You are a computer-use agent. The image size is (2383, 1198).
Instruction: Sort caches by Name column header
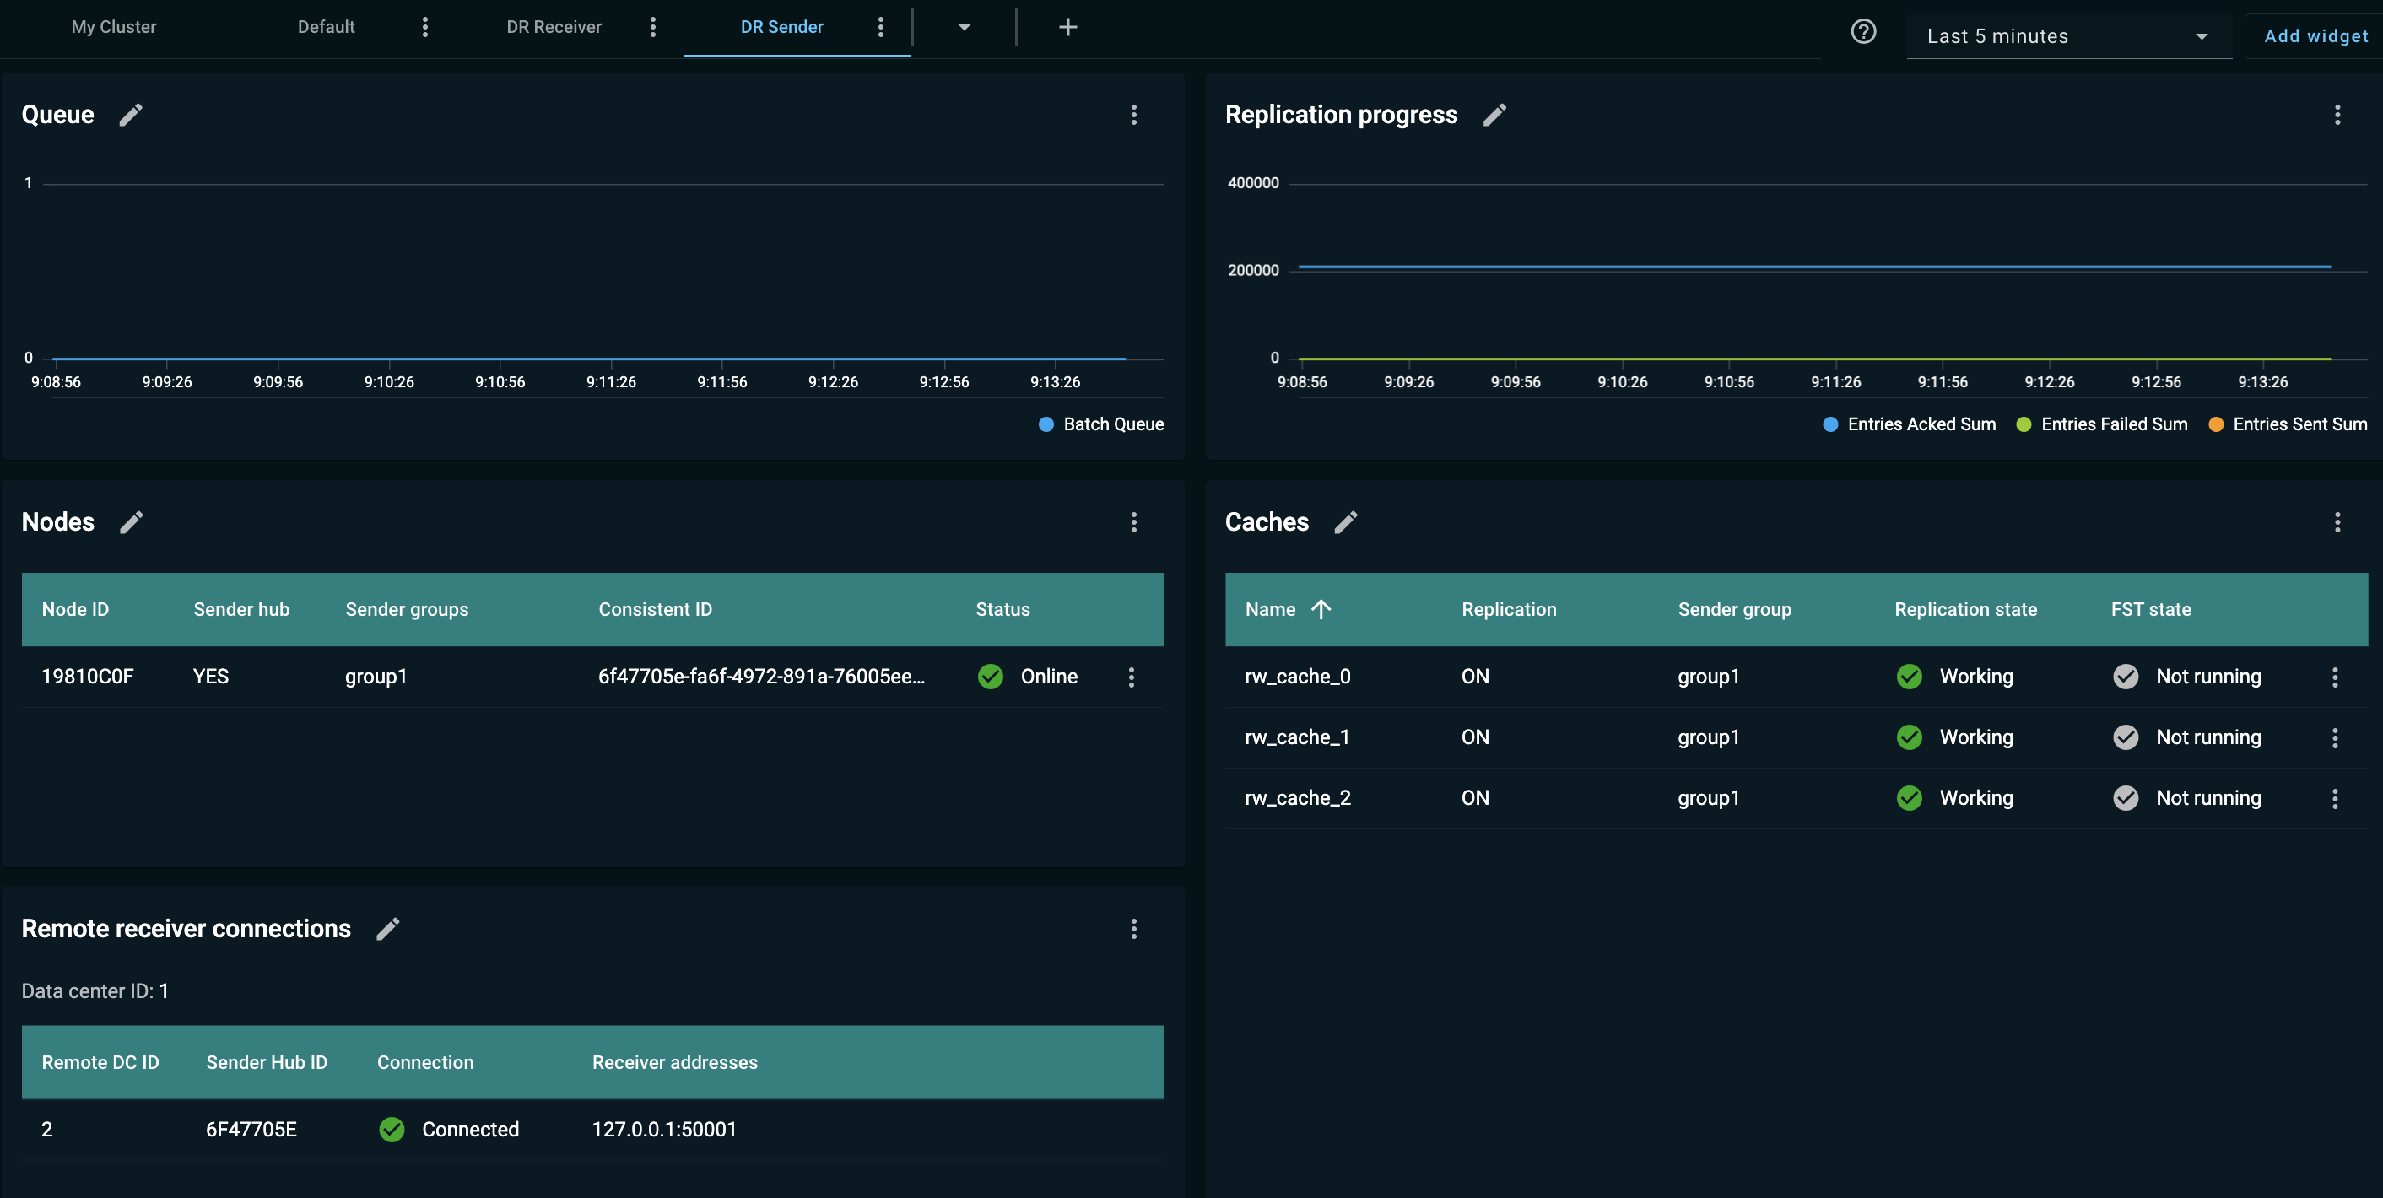tap(1269, 609)
